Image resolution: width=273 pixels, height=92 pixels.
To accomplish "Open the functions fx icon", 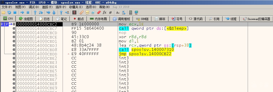I will (104, 12).
